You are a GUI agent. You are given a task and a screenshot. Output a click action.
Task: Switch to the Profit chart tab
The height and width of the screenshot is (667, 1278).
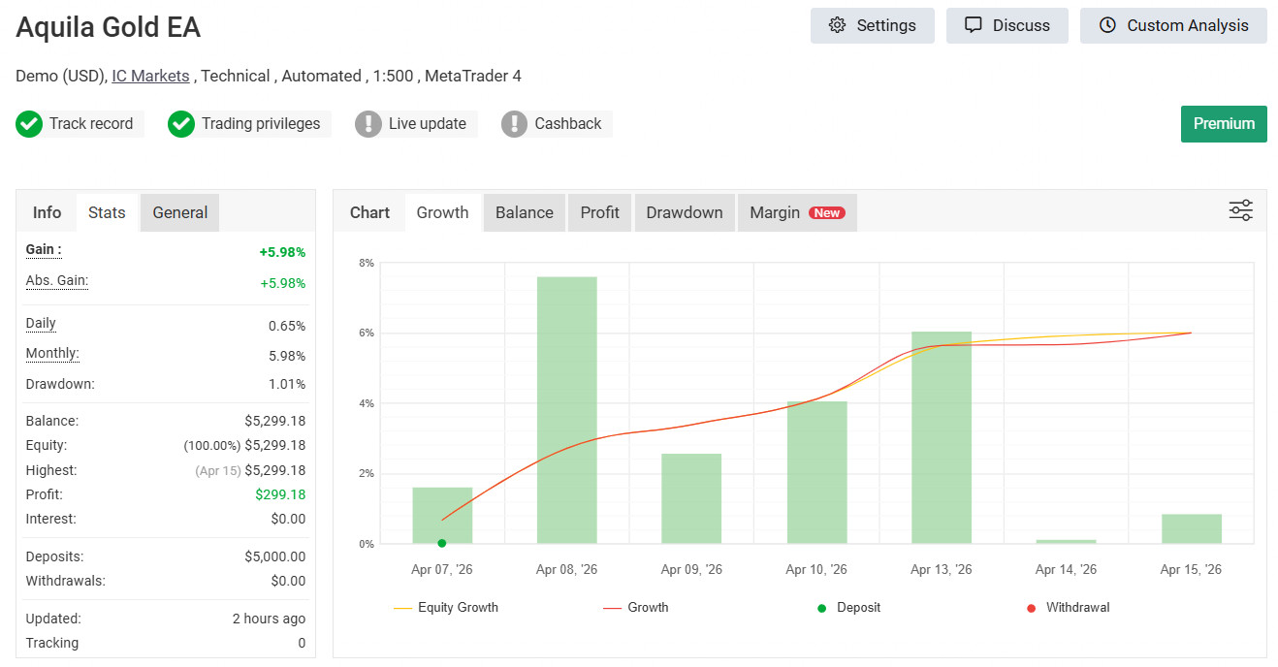(x=600, y=212)
